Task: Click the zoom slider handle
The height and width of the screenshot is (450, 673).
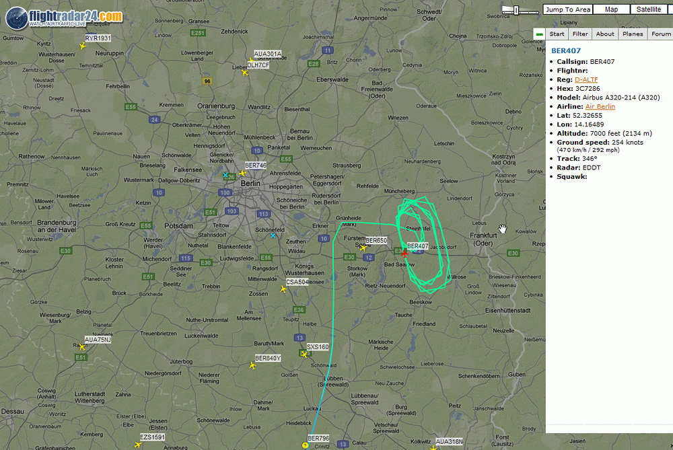Action: tap(516, 10)
